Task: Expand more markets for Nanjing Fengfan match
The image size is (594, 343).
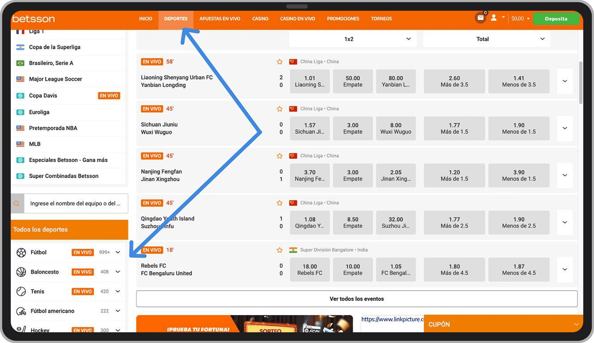Action: click(x=565, y=175)
